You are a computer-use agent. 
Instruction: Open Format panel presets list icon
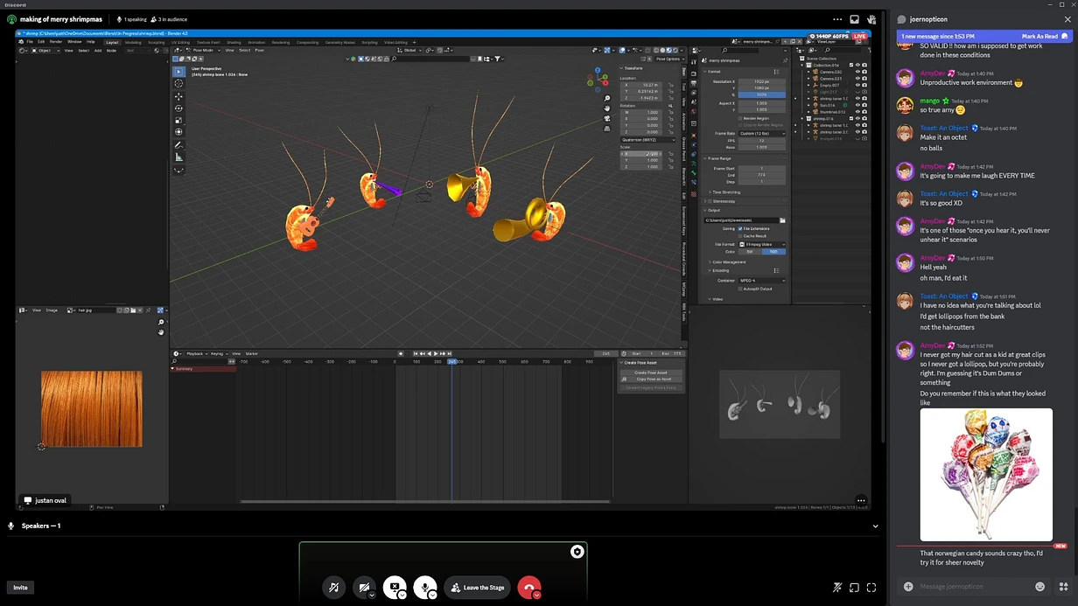776,72
